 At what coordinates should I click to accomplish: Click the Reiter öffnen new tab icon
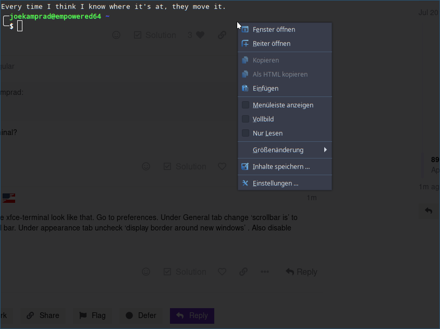point(246,44)
